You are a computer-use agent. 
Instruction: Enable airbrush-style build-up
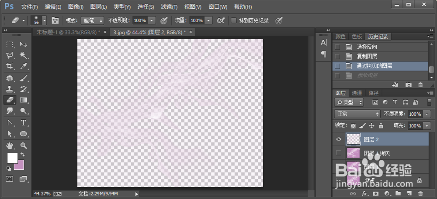pos(221,20)
